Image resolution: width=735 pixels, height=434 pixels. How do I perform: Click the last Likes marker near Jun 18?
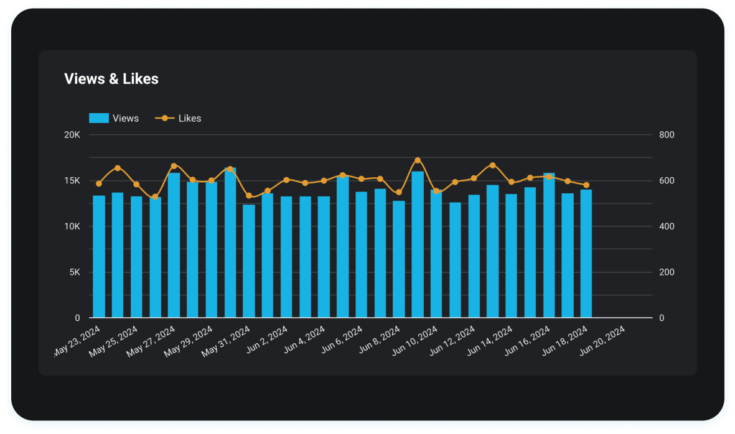[588, 185]
